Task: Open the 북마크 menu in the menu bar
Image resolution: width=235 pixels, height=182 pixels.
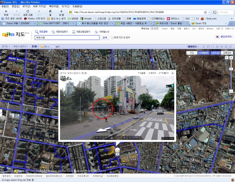Action: point(54,6)
